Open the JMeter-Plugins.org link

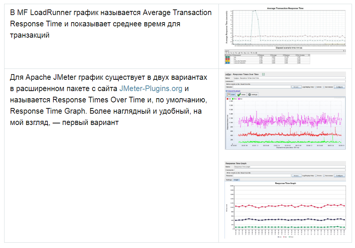click(x=151, y=88)
